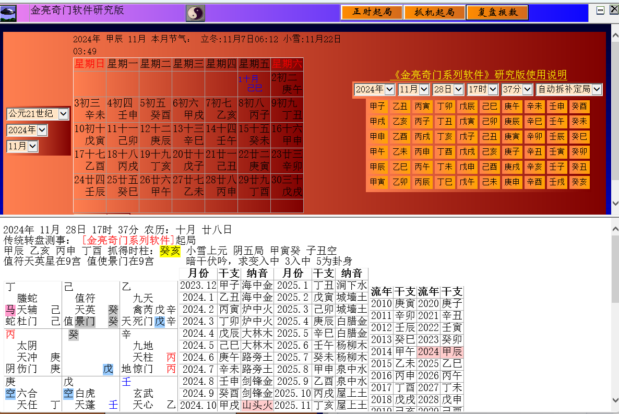Click the 正时起局 button

(372, 13)
